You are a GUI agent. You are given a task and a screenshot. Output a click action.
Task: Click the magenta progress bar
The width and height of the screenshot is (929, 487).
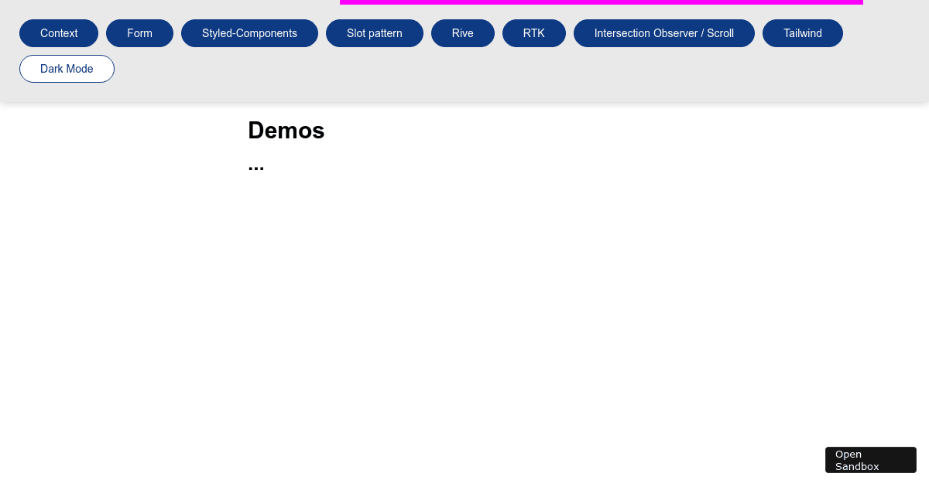(x=602, y=2)
